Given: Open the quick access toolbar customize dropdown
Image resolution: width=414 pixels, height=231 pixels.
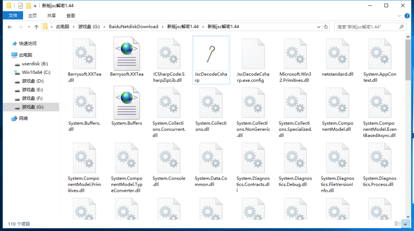Looking at the screenshot, I should pos(35,6).
